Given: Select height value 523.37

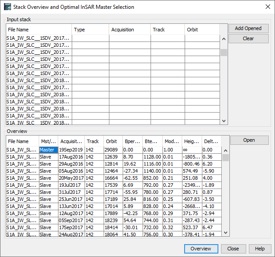Looking at the screenshot, I should [192, 227].
